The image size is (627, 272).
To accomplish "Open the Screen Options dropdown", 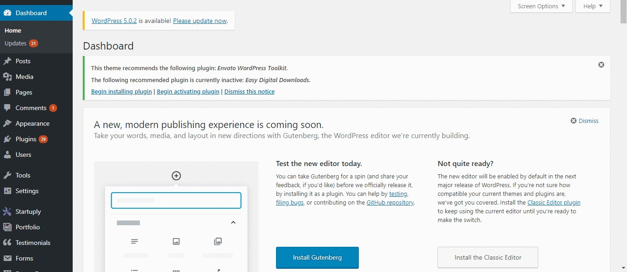I will 541,6.
